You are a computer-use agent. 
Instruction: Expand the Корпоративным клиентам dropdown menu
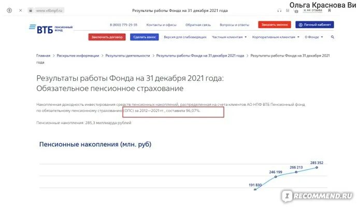(276, 37)
